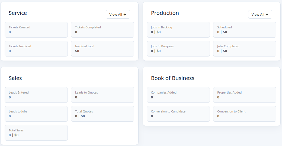Viewport: 282px width, 146px height.
Task: Open the Scheduled jobs card
Action: 245,30
